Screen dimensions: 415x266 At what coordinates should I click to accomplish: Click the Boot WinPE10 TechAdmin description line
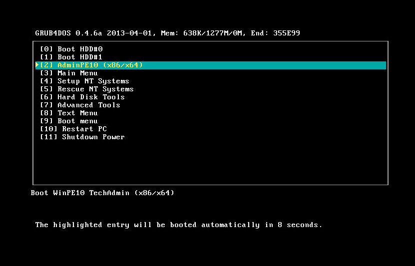[x=102, y=193]
